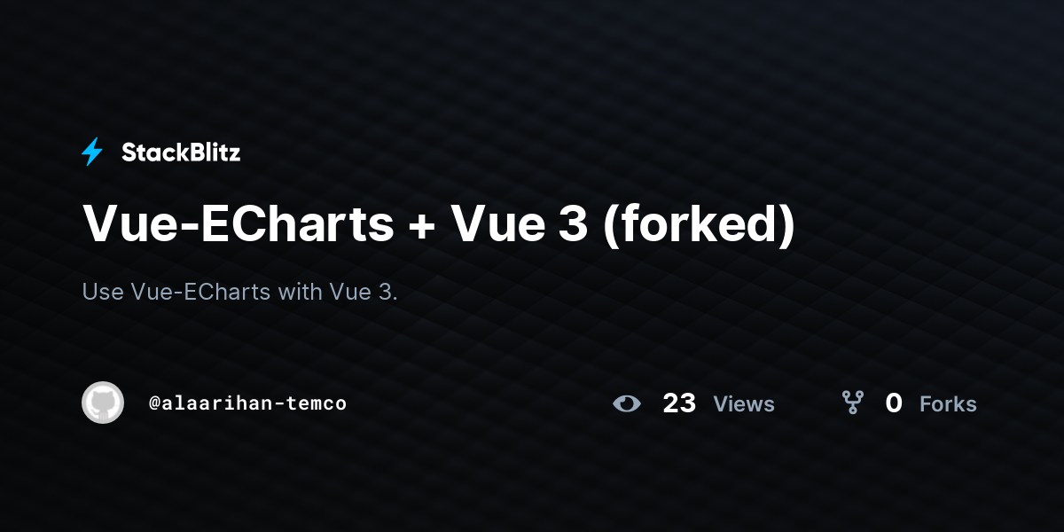Screen dimensions: 1064x532
Task: Click Vue 3 in the large heading
Action: [520, 223]
